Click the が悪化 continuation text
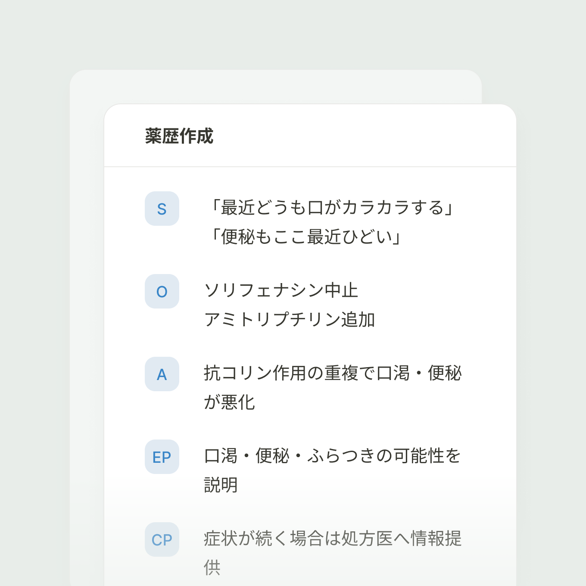 point(230,402)
